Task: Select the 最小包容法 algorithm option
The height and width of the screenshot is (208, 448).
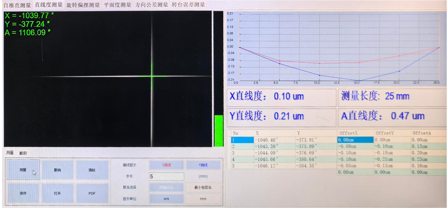Action: 203,187
